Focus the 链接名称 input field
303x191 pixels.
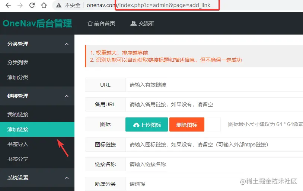[x=214, y=164]
